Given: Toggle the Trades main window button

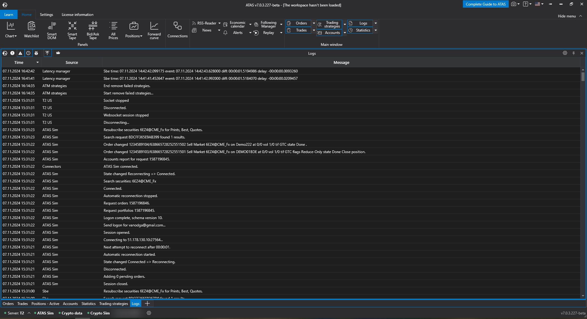Looking at the screenshot, I should tap(298, 30).
